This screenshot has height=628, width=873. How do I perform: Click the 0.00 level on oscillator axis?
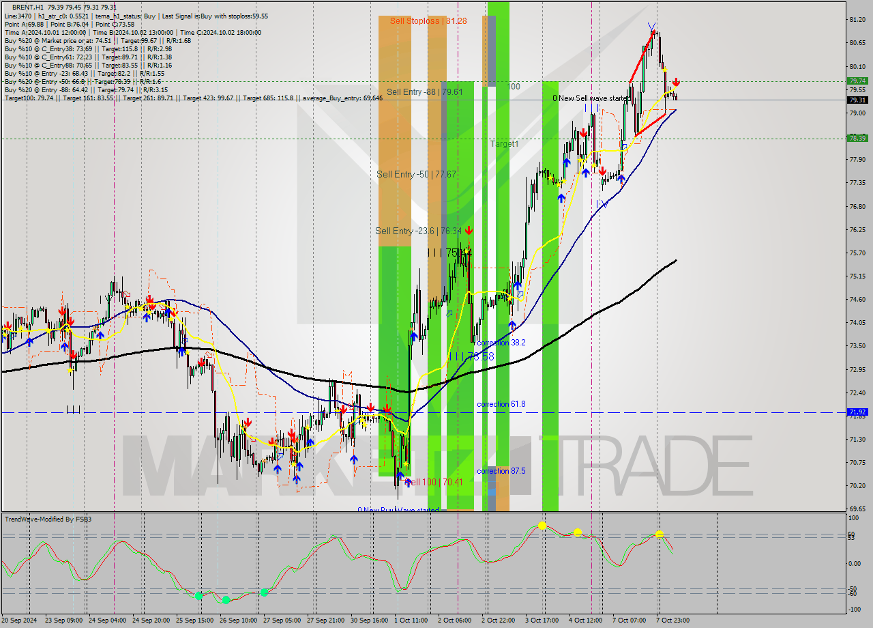pyautogui.click(x=855, y=563)
